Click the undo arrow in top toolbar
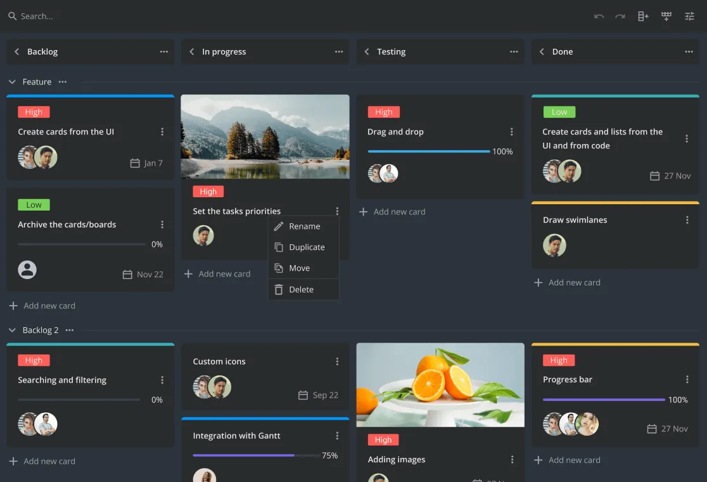The height and width of the screenshot is (482, 707). click(599, 16)
